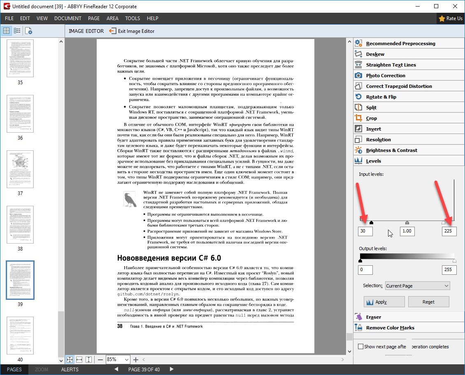Enable Show next page after operation completes

pos(360,346)
